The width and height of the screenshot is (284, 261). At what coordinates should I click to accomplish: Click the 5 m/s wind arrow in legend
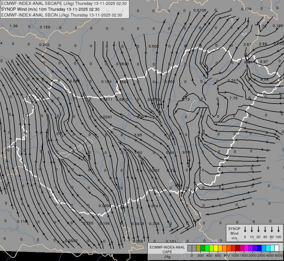(245, 229)
